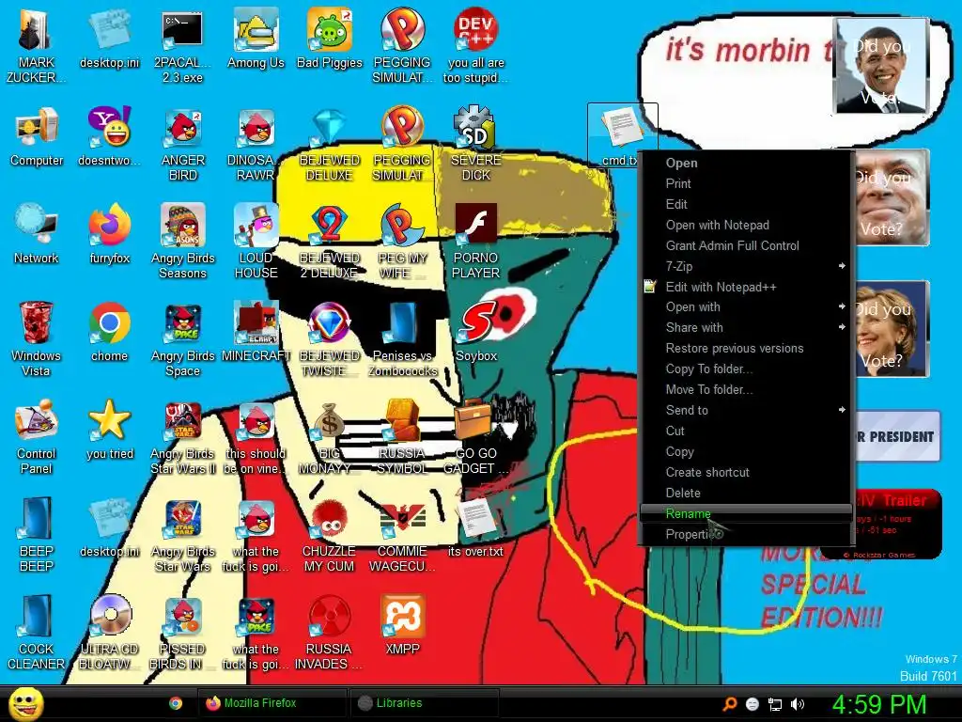Open the smiley face Start button
The width and height of the screenshot is (962, 722).
click(x=26, y=703)
